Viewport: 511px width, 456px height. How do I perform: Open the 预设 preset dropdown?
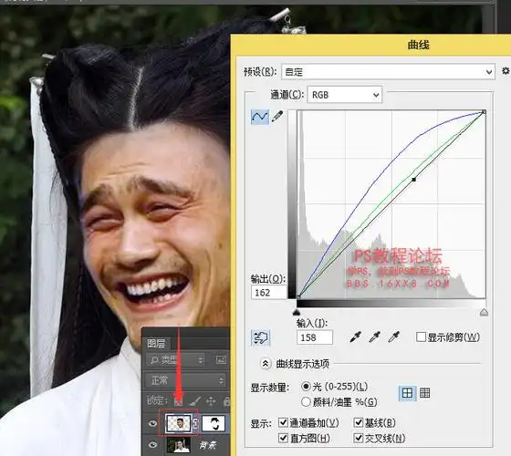click(388, 71)
